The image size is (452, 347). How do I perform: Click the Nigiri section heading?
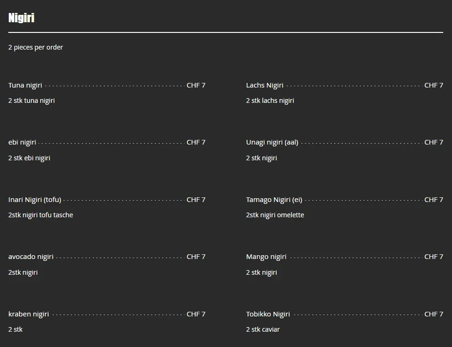[x=21, y=18]
